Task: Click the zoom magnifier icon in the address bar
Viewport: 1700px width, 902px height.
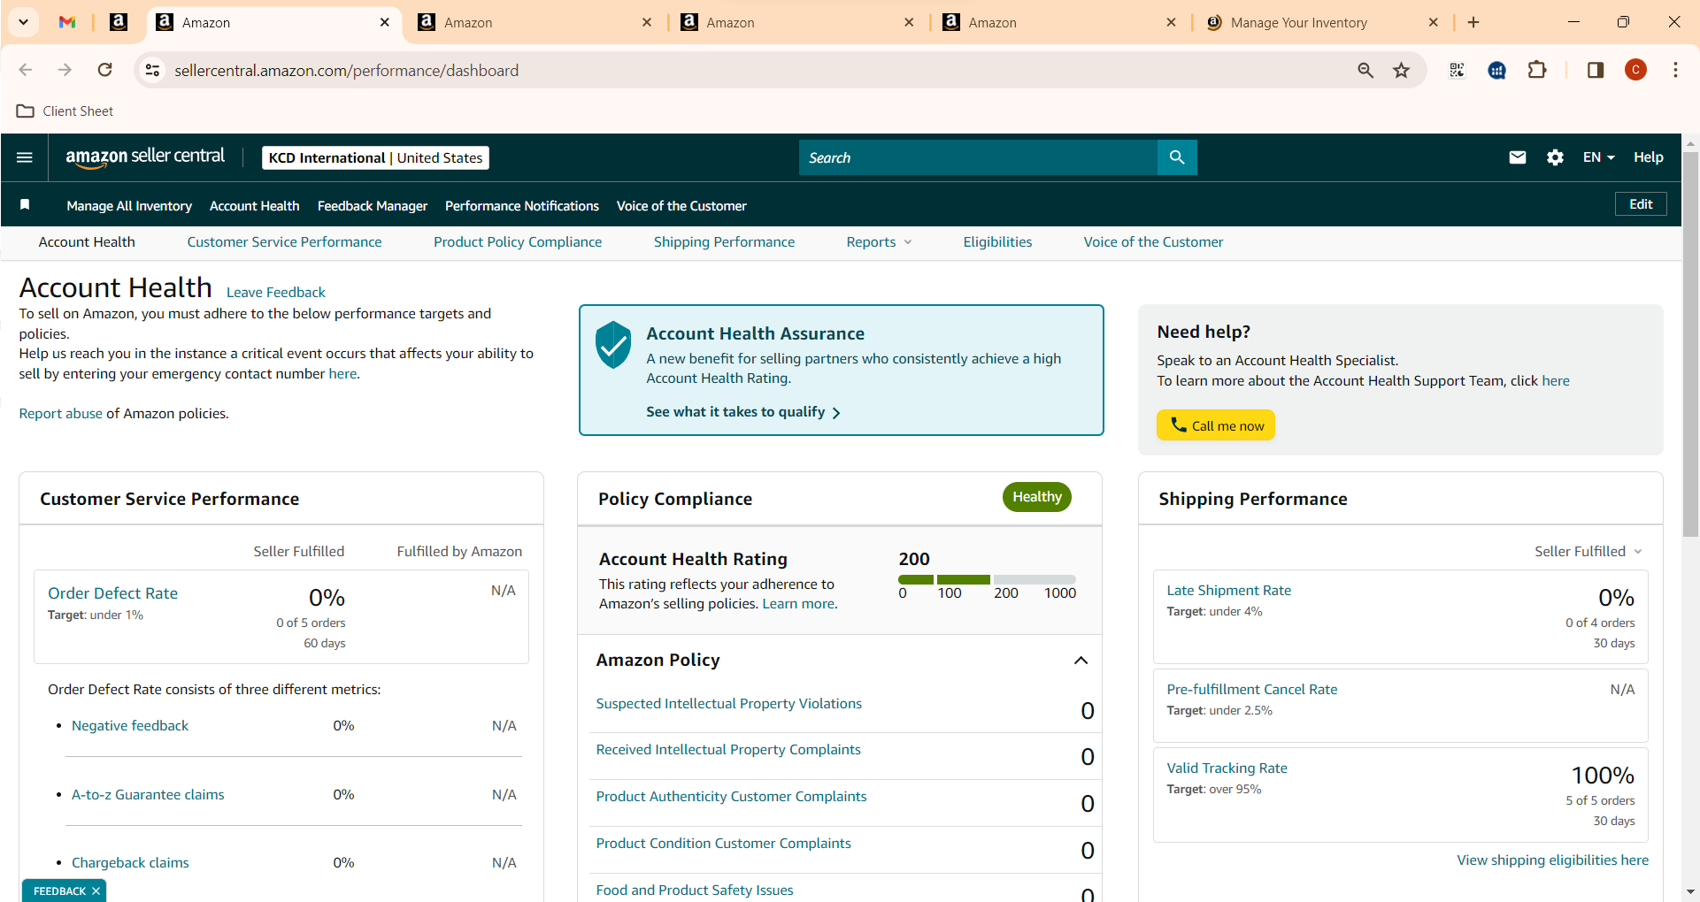Action: [x=1365, y=70]
